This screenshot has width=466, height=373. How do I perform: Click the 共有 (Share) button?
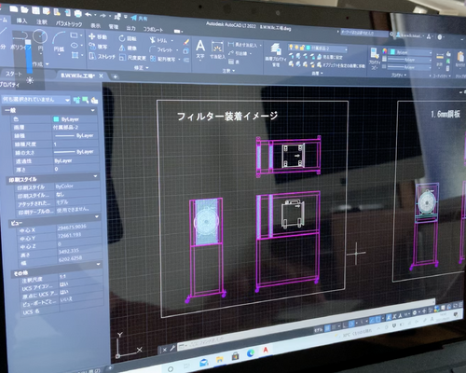pos(140,19)
